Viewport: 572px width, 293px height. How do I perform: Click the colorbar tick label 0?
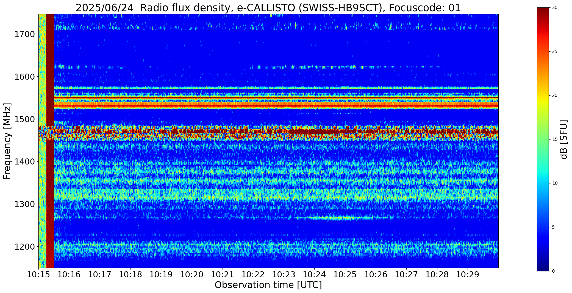553,271
